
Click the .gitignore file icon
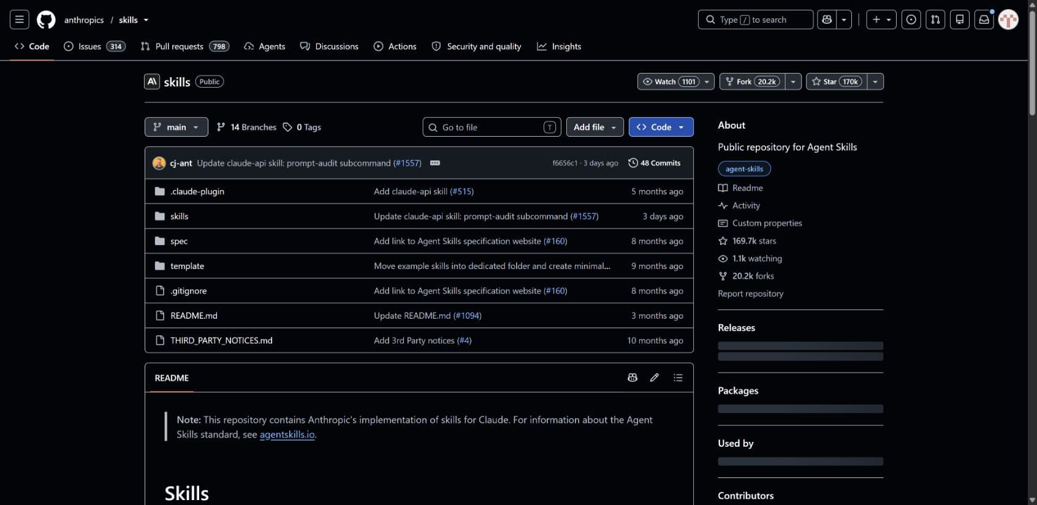(160, 290)
